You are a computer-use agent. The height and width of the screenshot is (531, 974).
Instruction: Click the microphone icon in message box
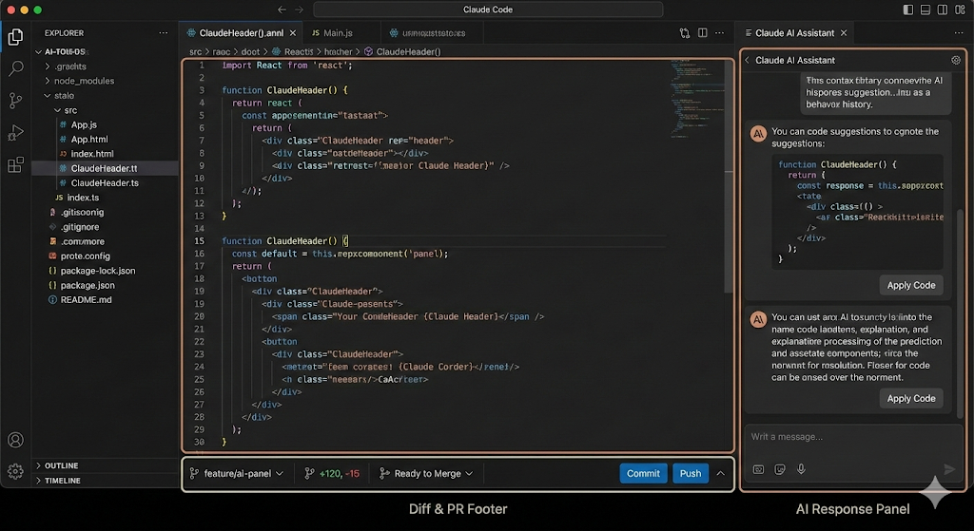point(801,469)
